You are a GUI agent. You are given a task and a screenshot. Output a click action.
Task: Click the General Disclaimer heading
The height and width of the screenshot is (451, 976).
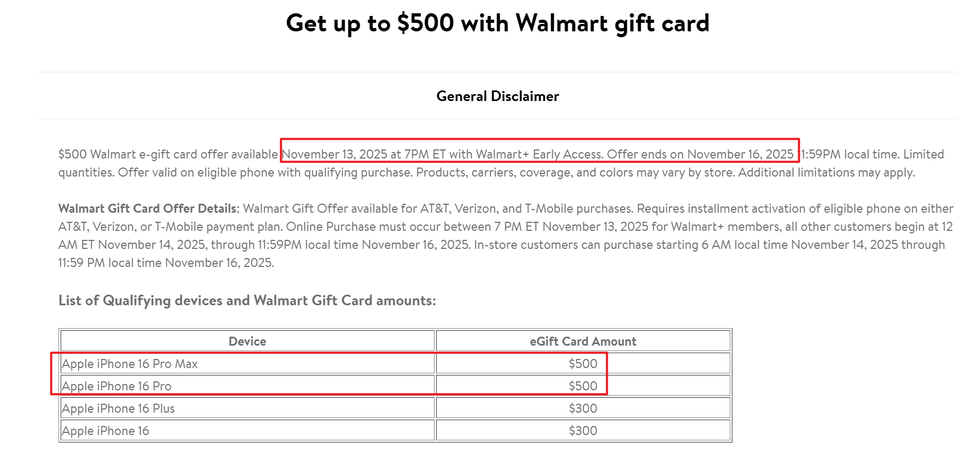coord(497,96)
